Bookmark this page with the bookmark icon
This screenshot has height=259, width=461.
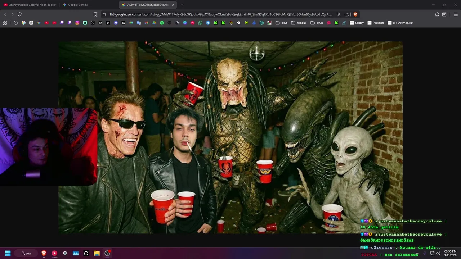pos(95,14)
